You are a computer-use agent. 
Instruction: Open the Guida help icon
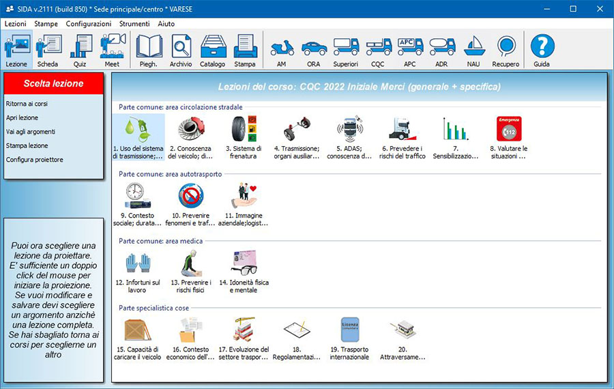(x=542, y=51)
